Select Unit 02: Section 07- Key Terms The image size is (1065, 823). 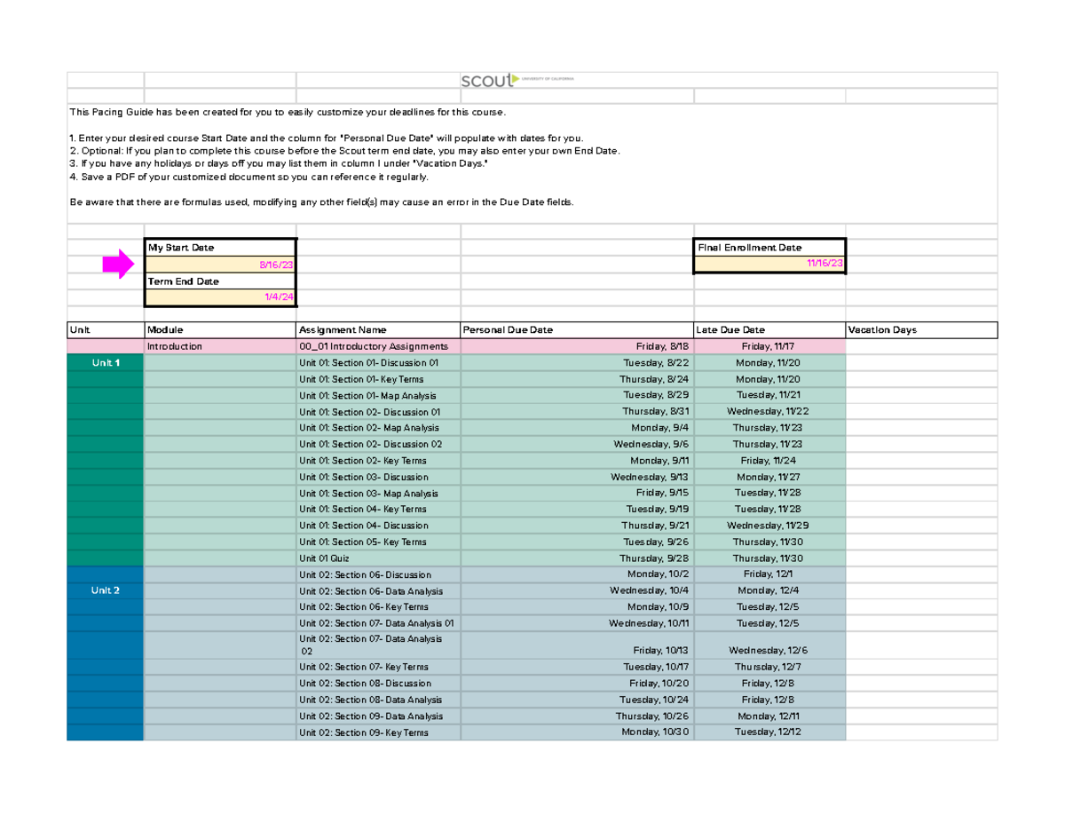tap(378, 667)
